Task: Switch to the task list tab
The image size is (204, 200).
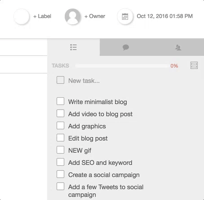Action: 74,47
